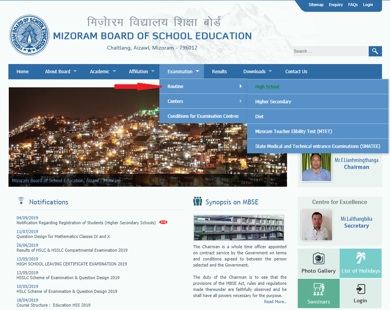Screen dimensions: 390x310
Task: Open the List of Holidays palm tree icon
Action: click(360, 258)
